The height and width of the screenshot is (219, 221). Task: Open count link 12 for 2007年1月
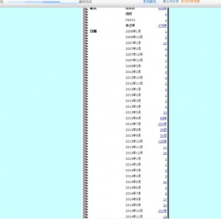(165, 43)
